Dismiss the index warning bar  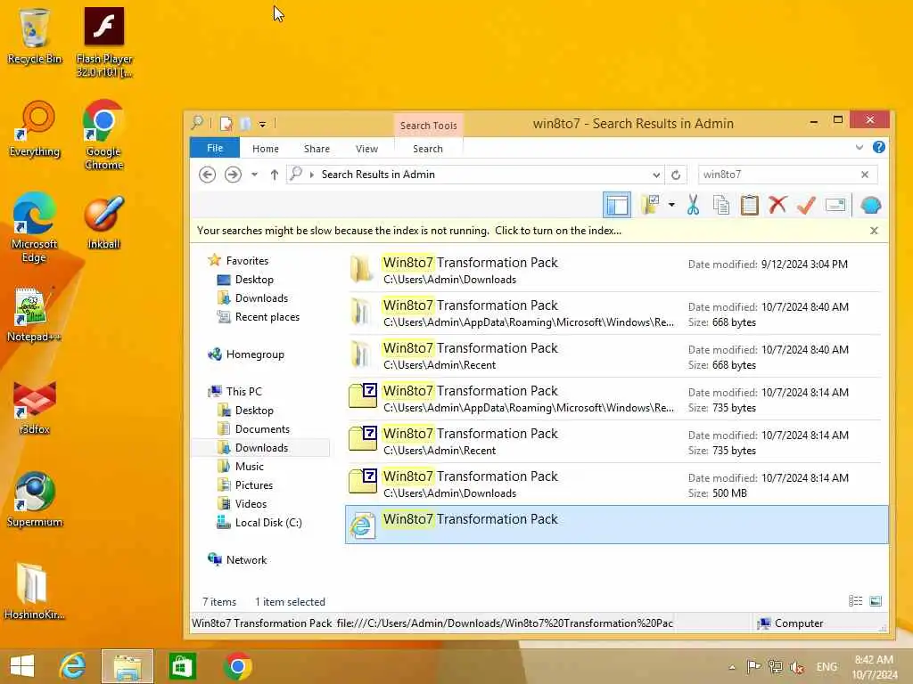coord(874,231)
